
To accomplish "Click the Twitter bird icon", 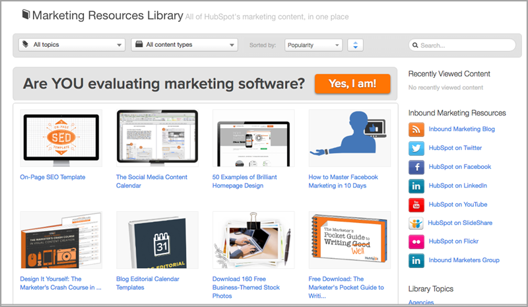I will click(416, 149).
